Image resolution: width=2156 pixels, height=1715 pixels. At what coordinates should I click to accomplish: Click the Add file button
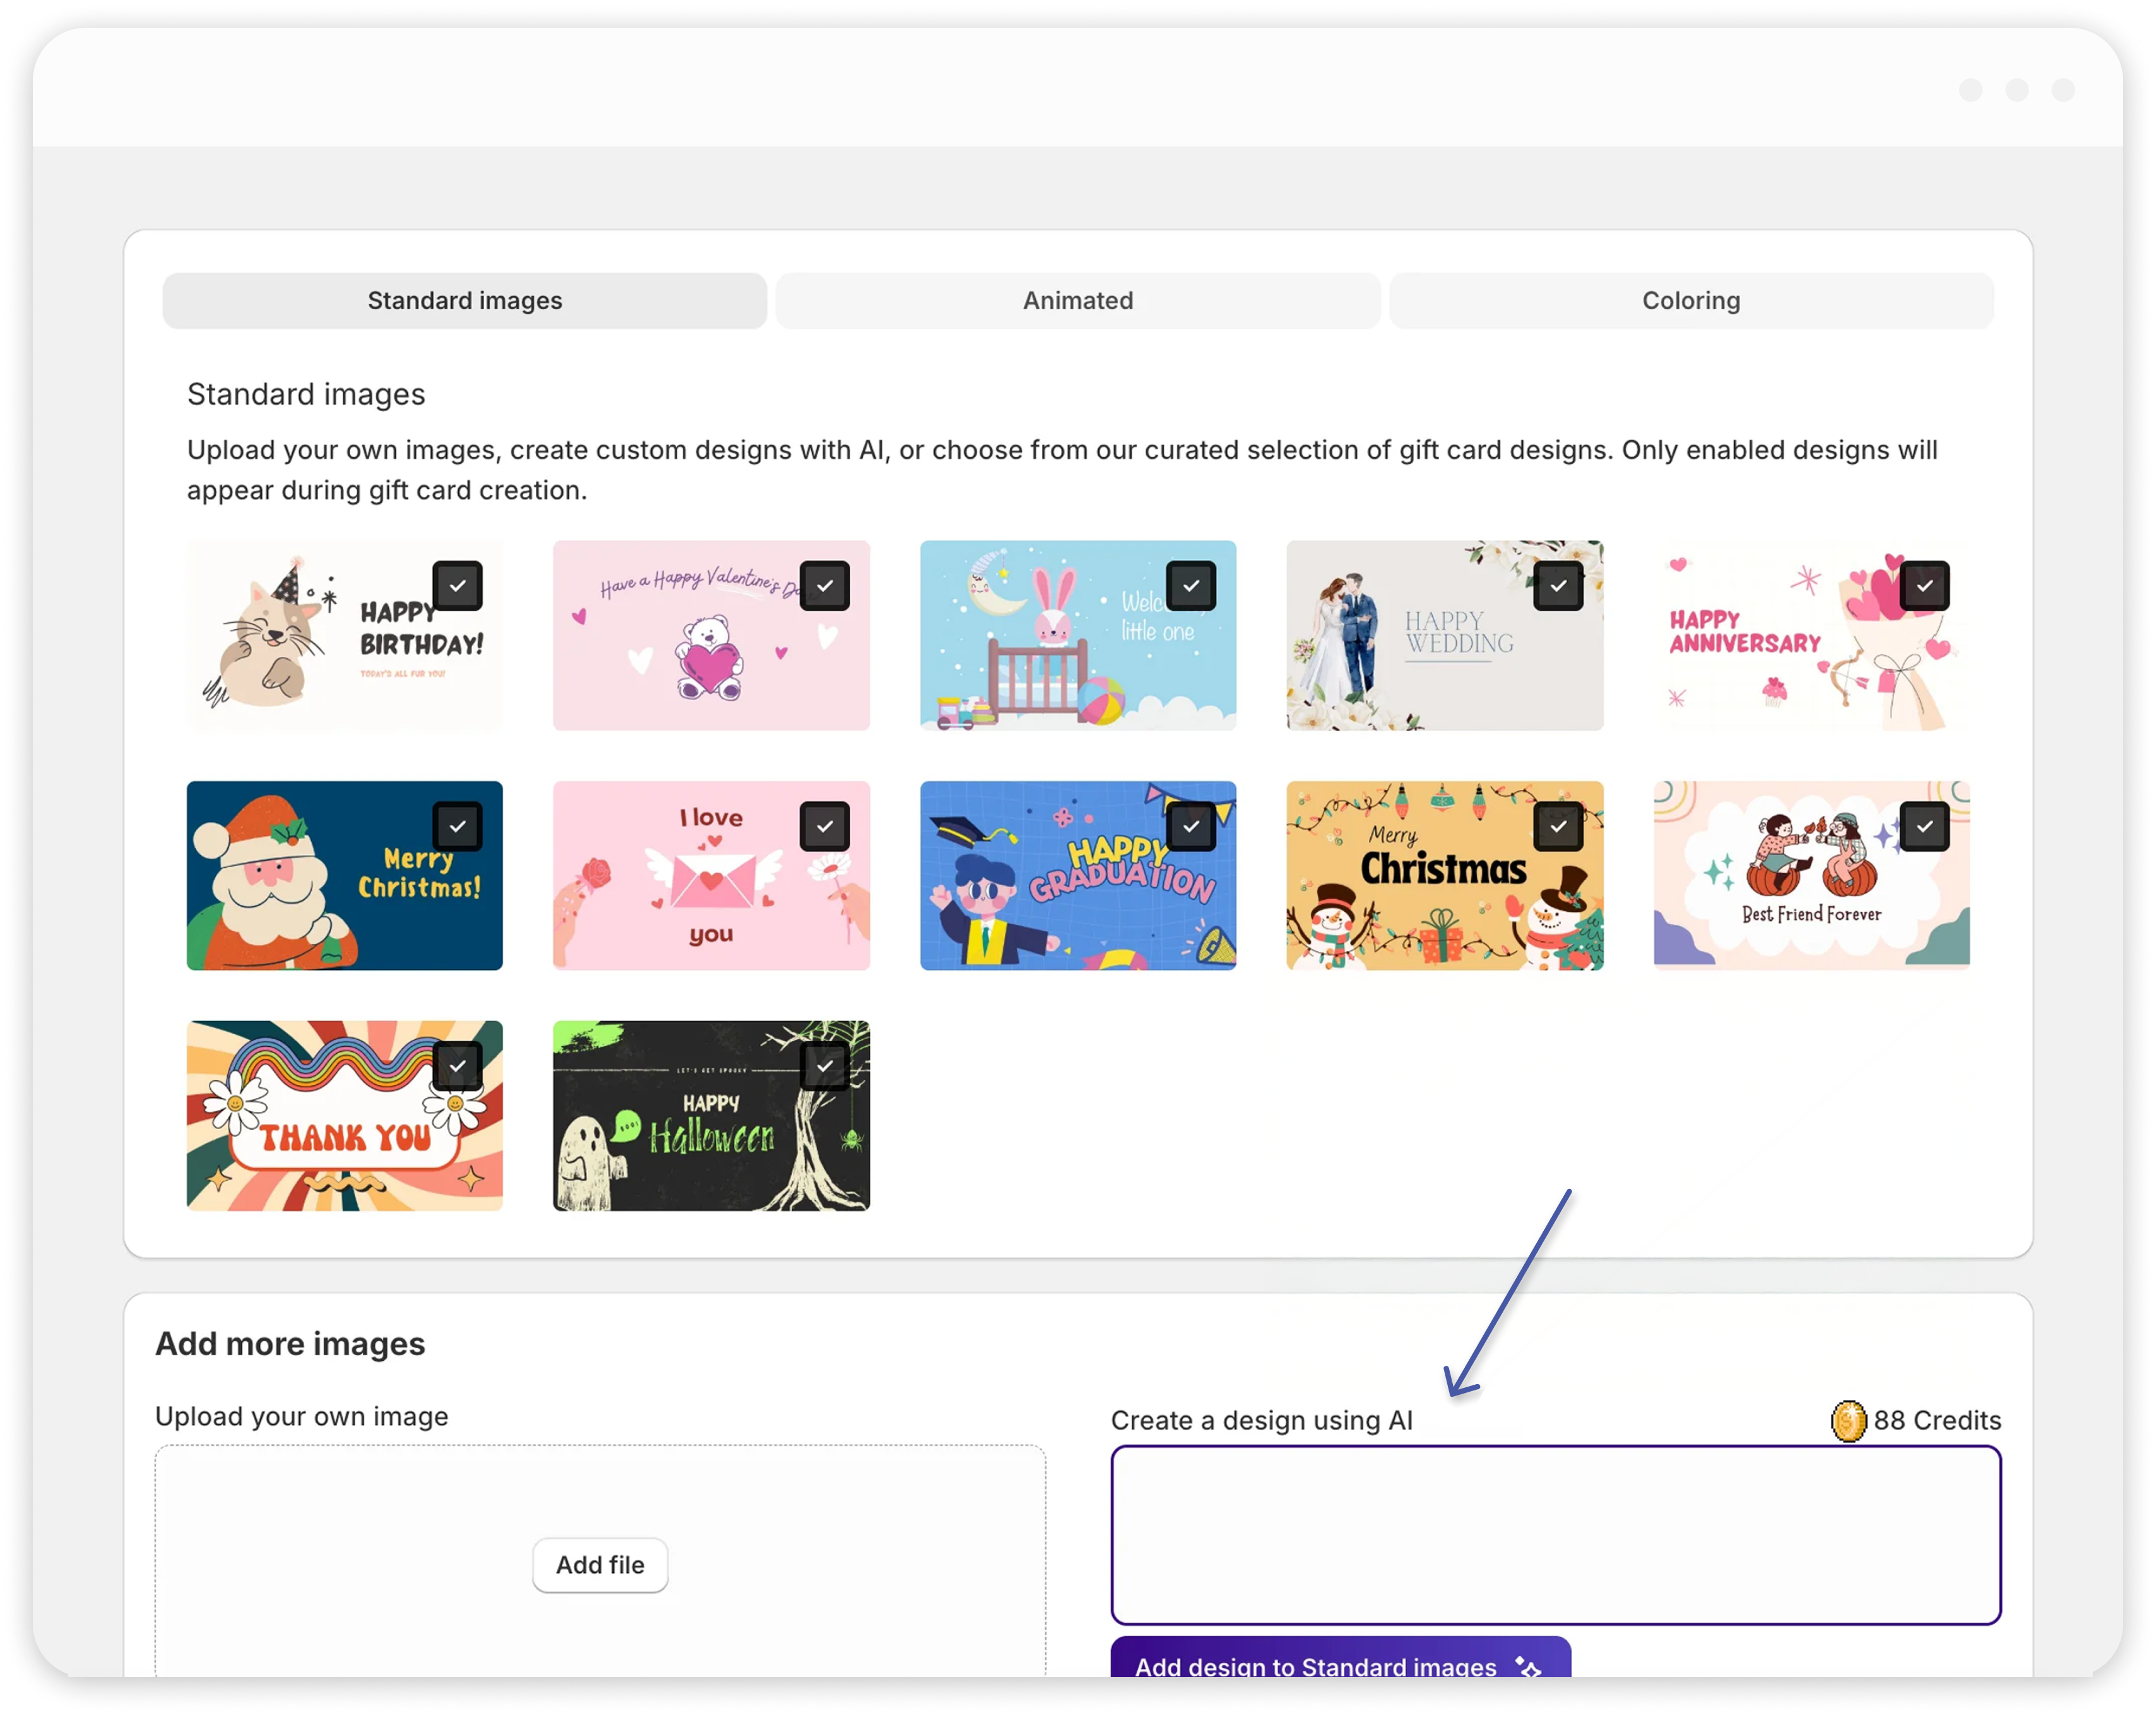tap(600, 1565)
